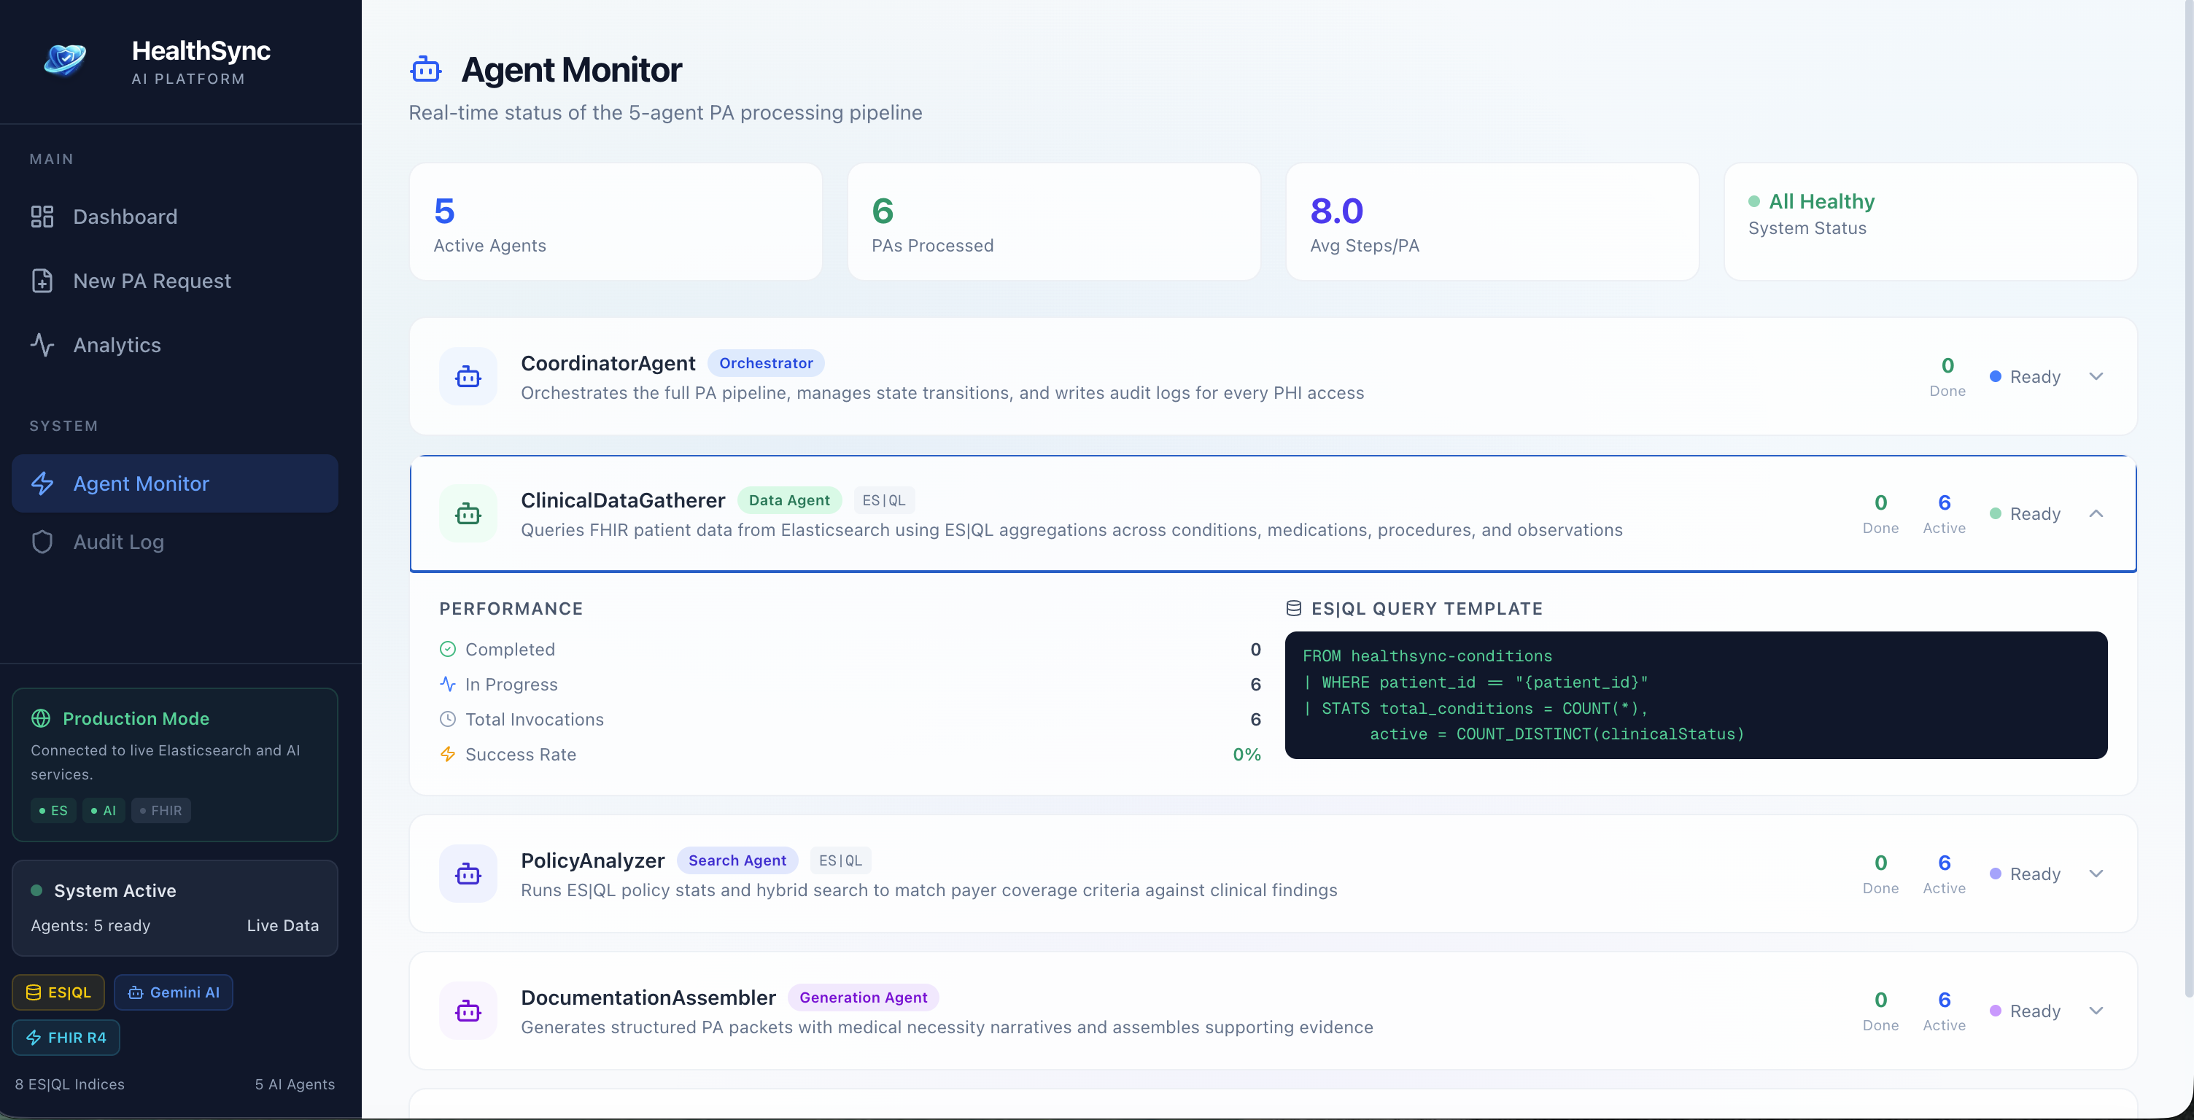Open the Audit Log section
The height and width of the screenshot is (1120, 2194).
click(118, 542)
